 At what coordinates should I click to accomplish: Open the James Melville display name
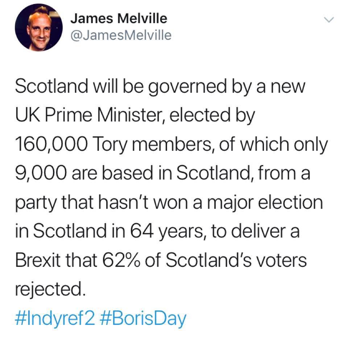[119, 18]
